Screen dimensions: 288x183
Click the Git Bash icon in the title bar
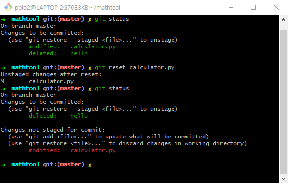[8, 7]
